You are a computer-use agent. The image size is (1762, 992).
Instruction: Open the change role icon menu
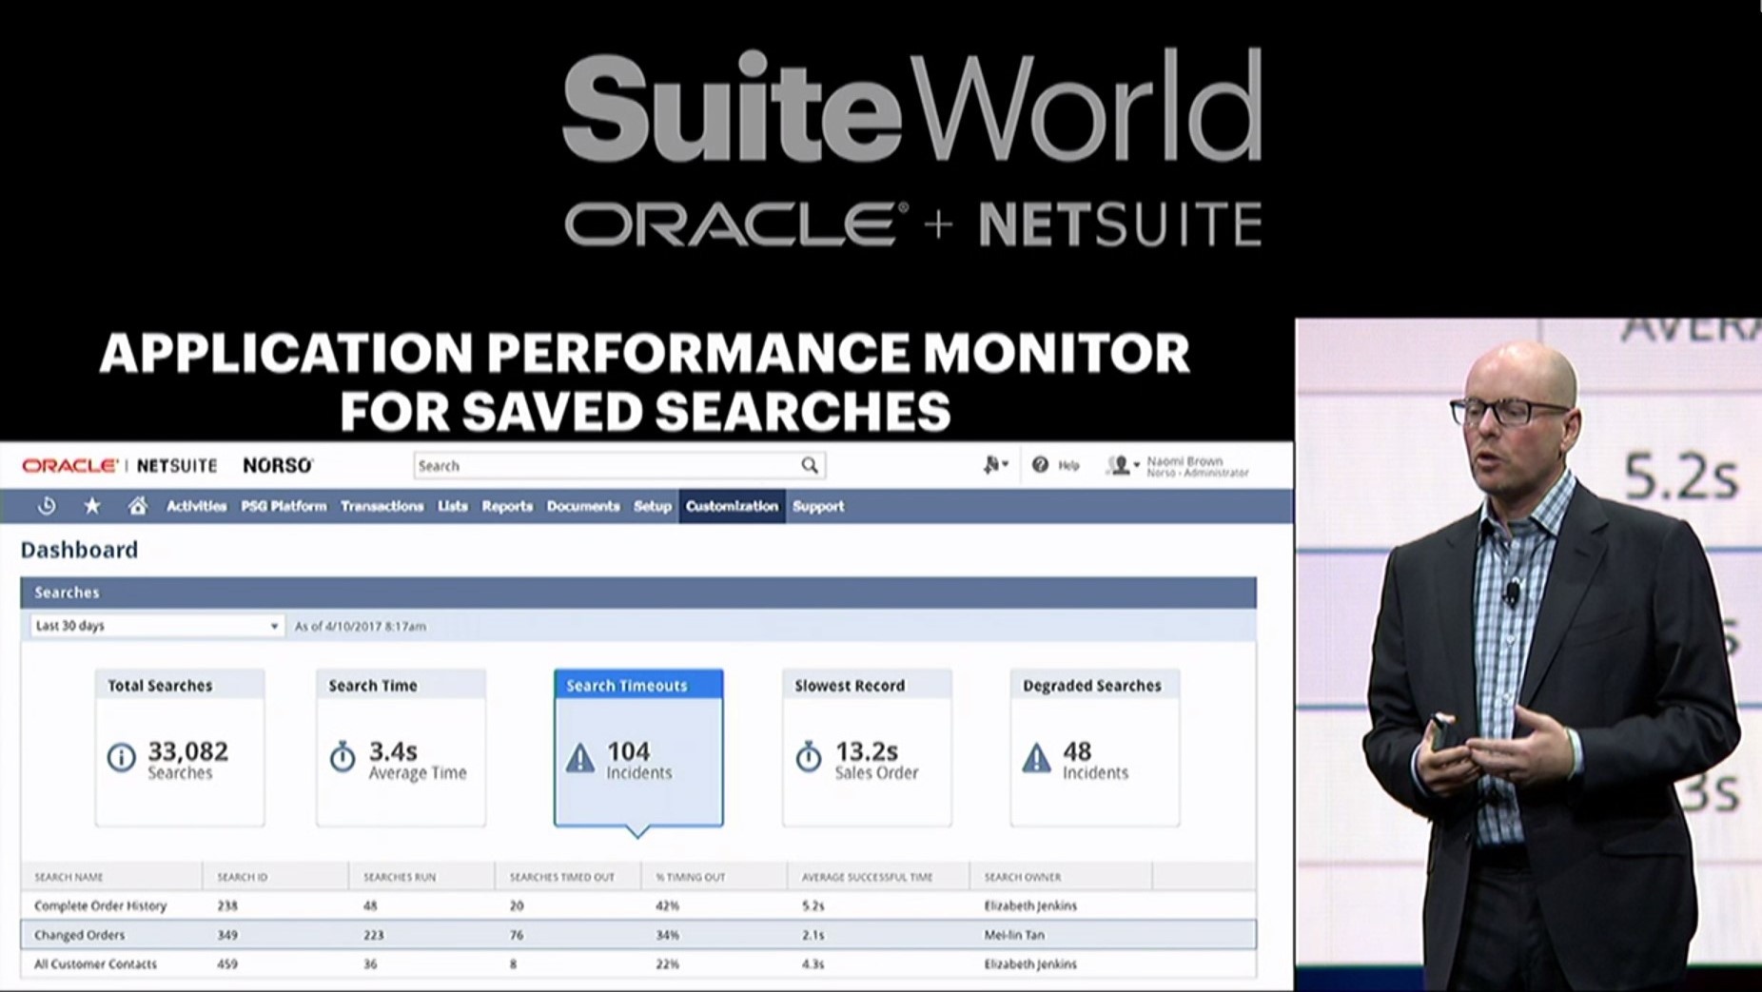click(995, 464)
